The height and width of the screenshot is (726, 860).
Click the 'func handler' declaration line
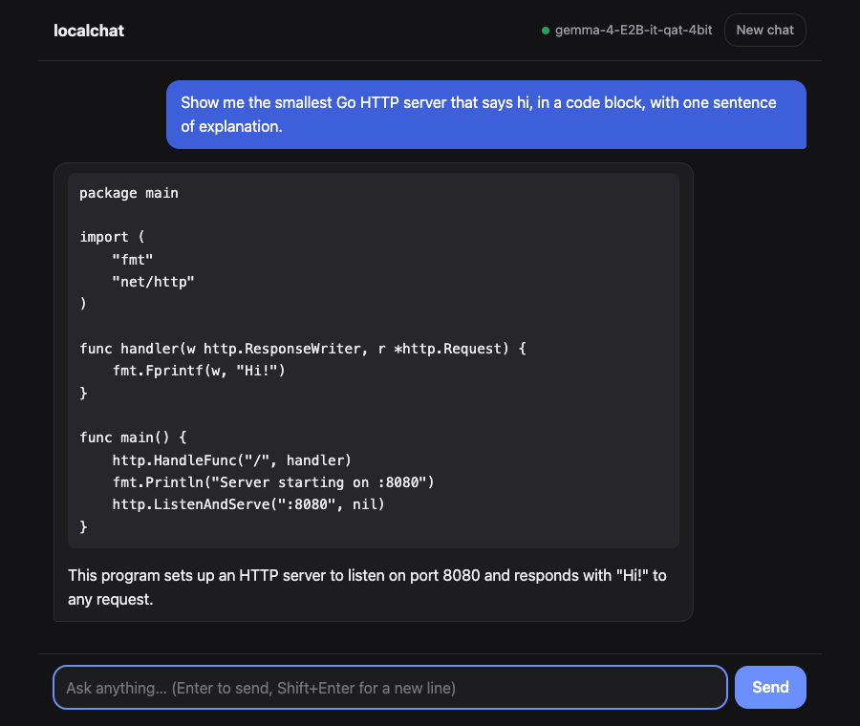[x=303, y=349]
